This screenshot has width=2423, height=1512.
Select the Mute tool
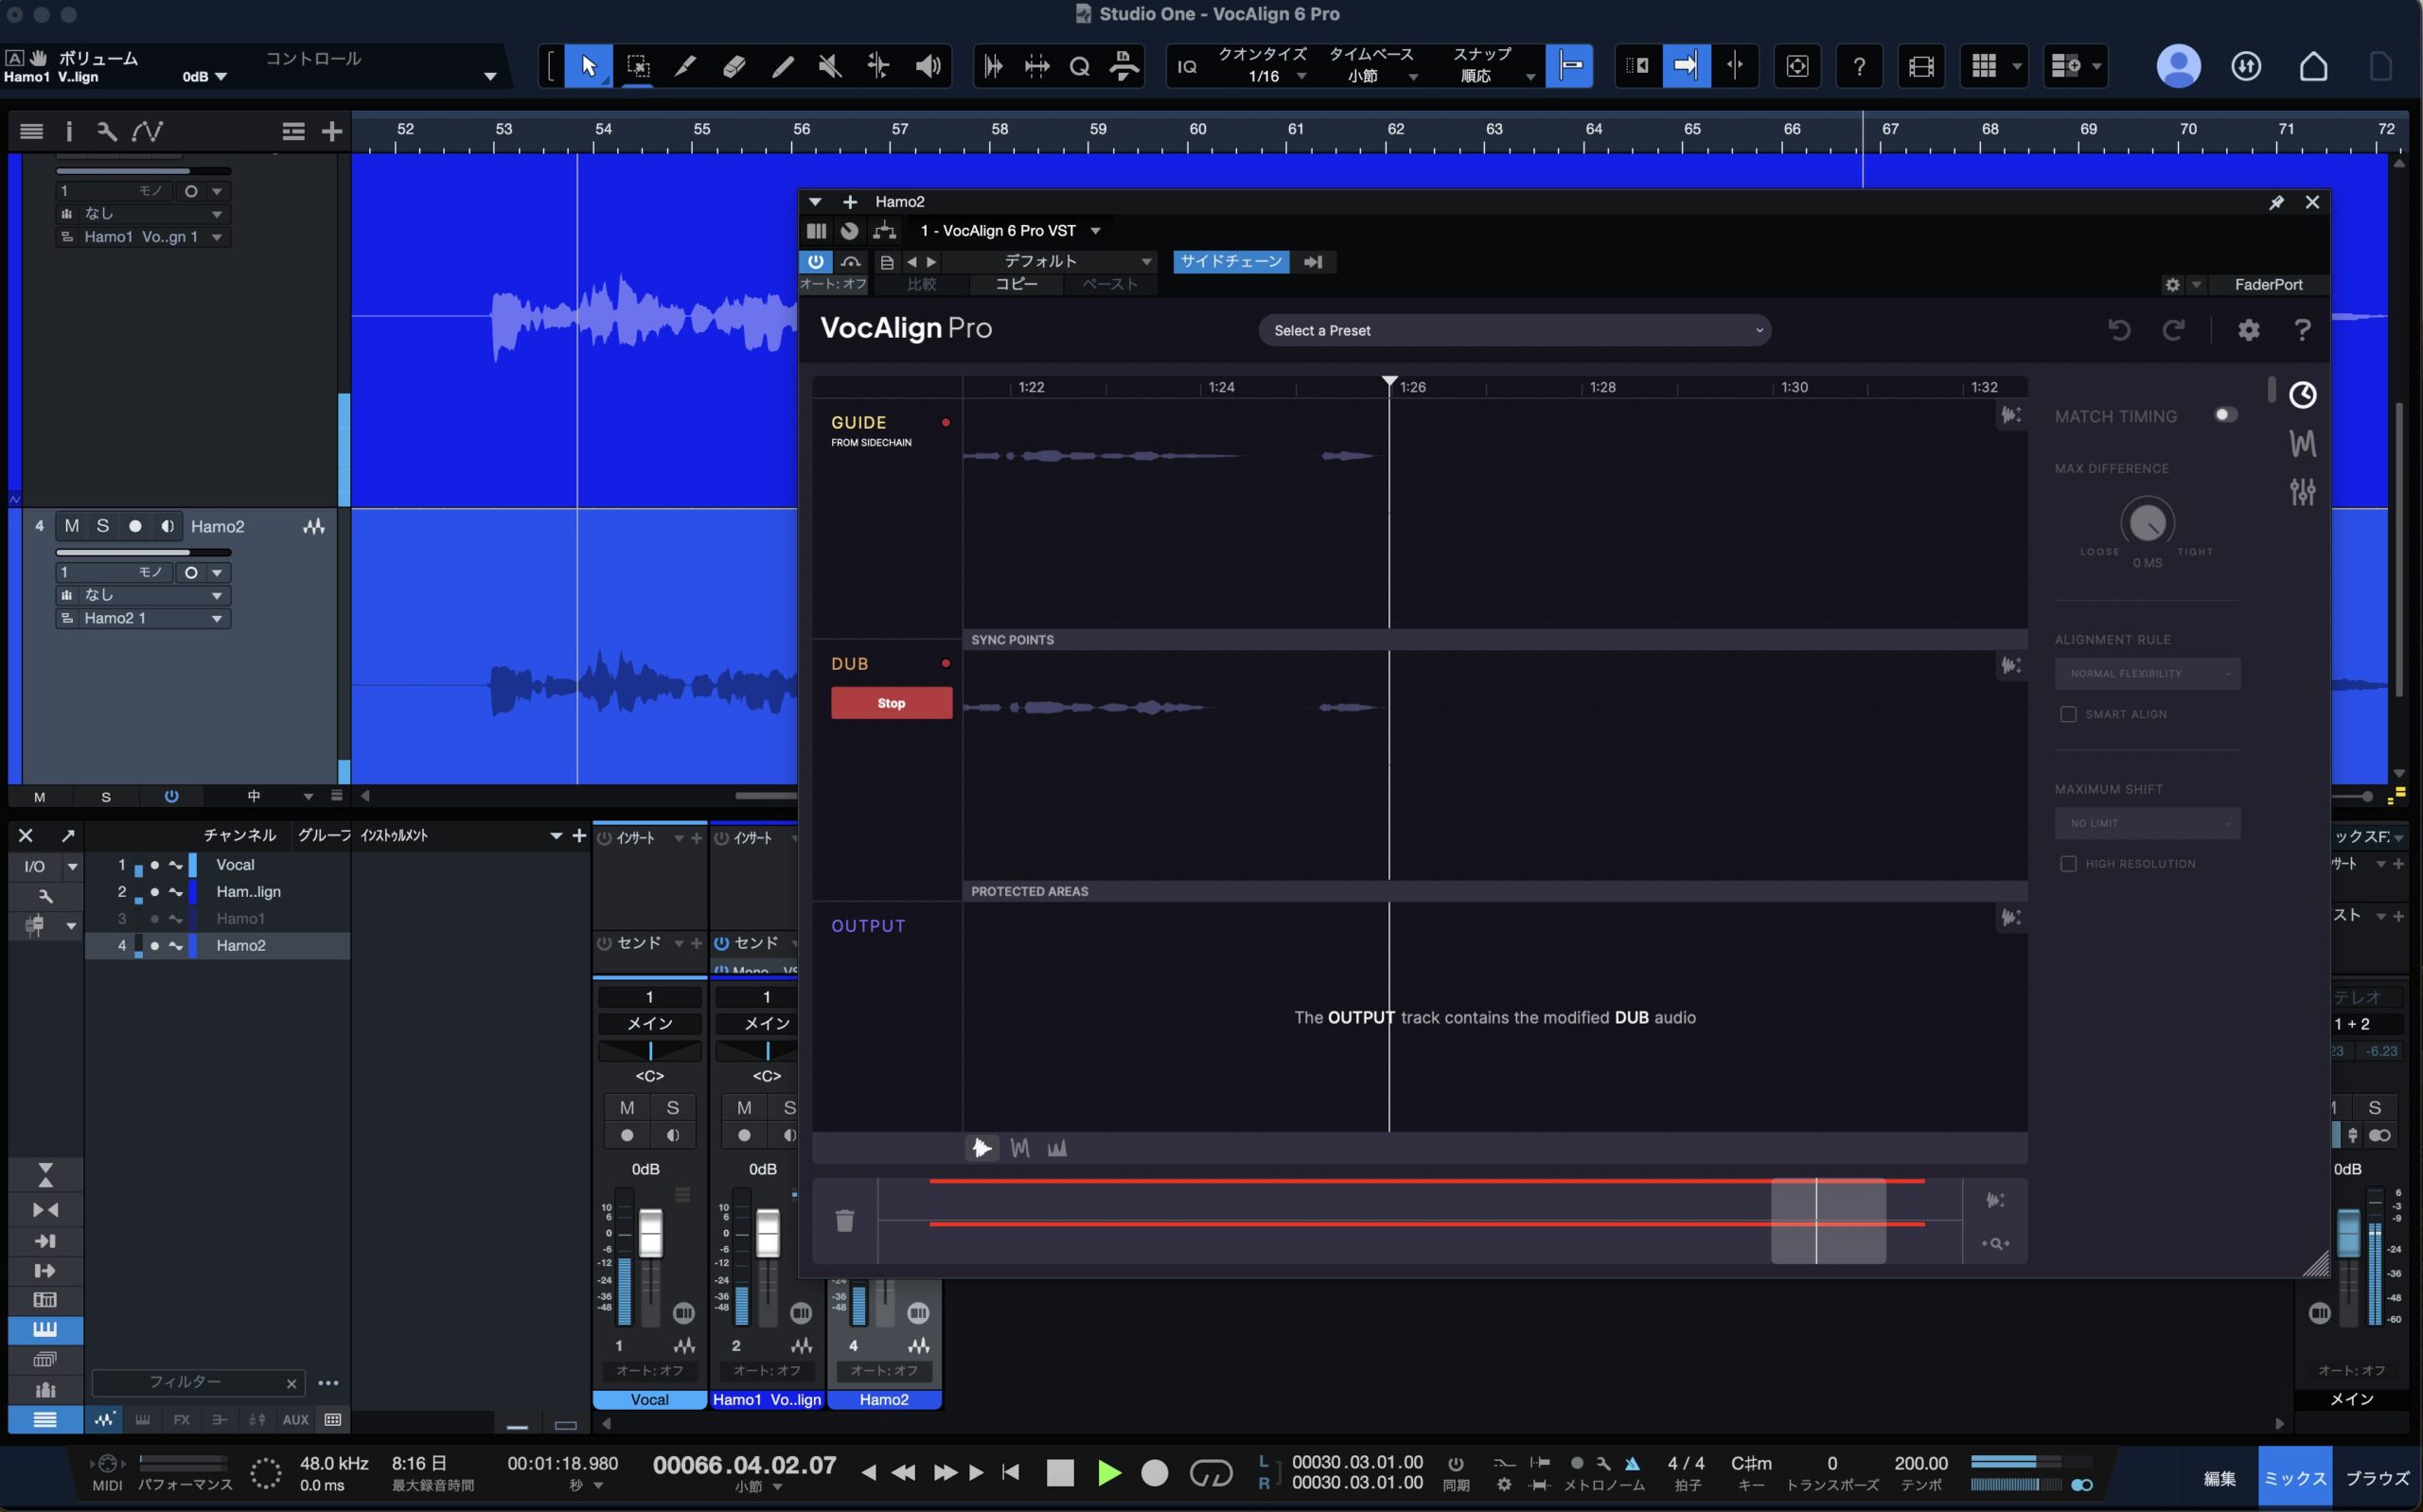pos(829,66)
